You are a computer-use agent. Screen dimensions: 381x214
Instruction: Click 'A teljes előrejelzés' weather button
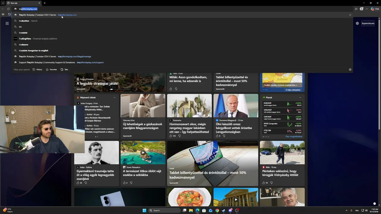[x=293, y=90]
